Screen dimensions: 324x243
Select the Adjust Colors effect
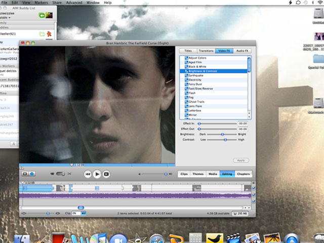click(214, 58)
